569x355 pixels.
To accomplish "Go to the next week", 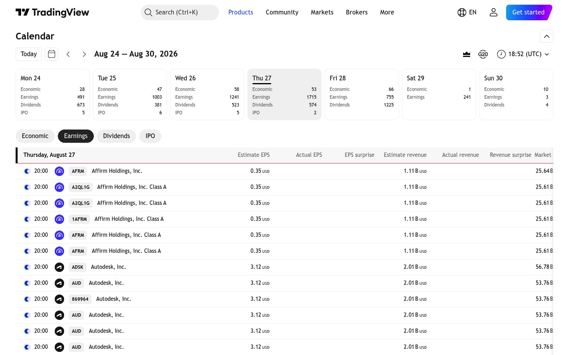I will coord(84,54).
